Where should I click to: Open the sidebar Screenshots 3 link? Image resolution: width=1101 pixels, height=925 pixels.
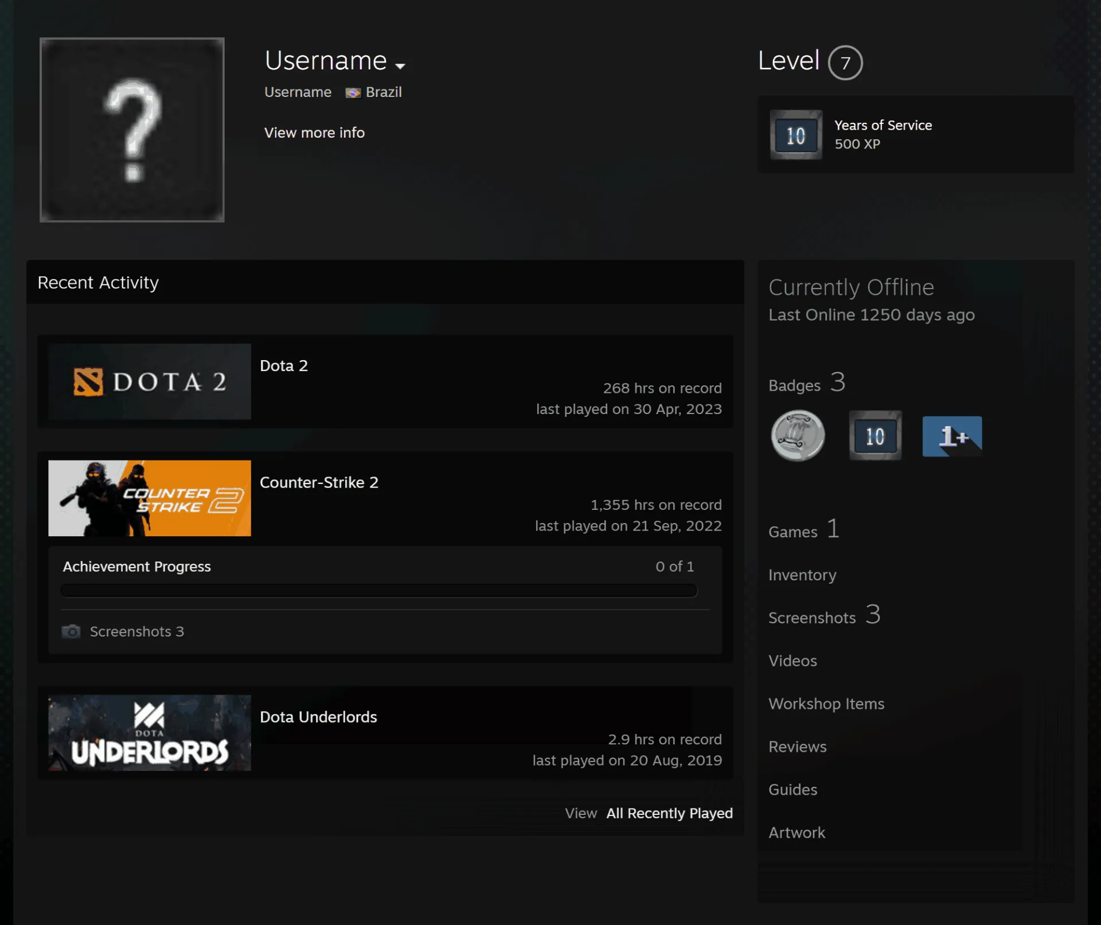825,615
